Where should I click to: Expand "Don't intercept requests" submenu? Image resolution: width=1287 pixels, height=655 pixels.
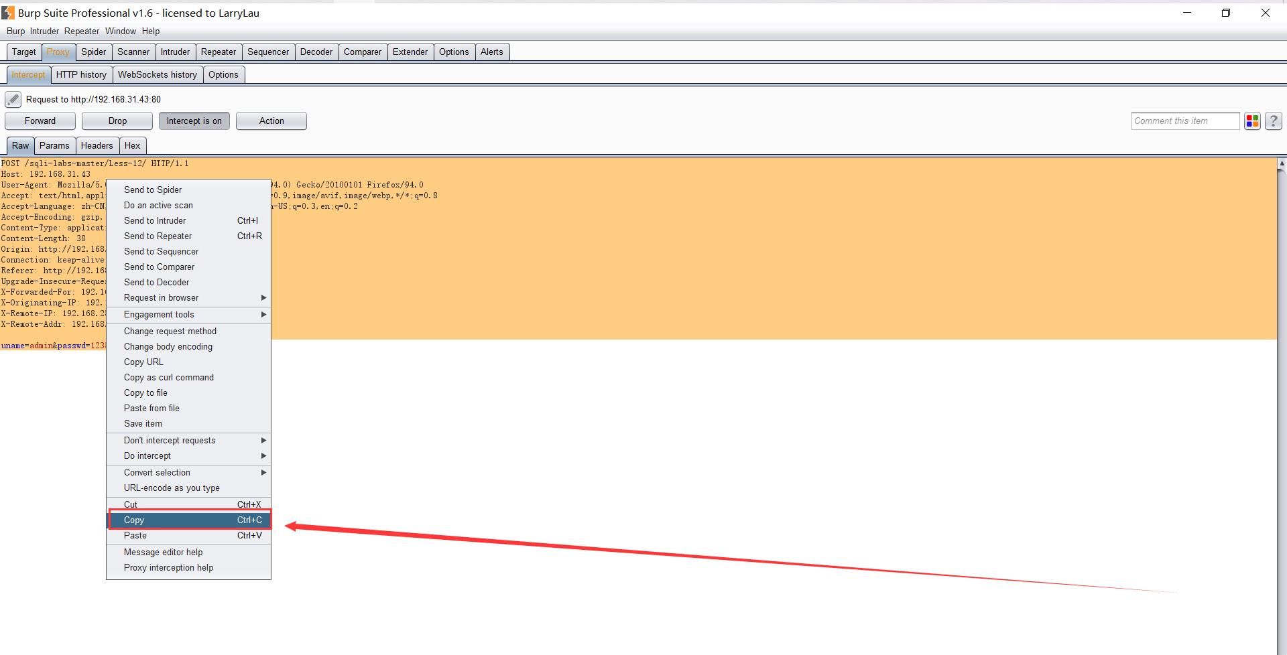pyautogui.click(x=188, y=441)
